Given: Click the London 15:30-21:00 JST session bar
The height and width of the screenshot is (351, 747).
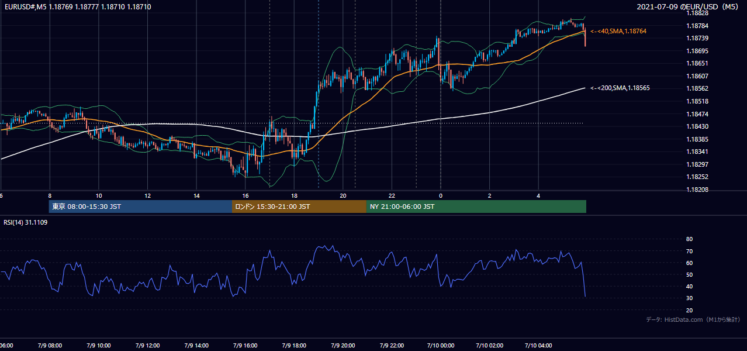Looking at the screenshot, I should pos(299,207).
